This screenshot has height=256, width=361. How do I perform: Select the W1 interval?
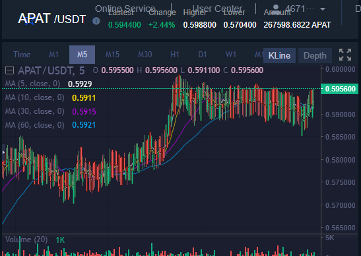pos(231,55)
